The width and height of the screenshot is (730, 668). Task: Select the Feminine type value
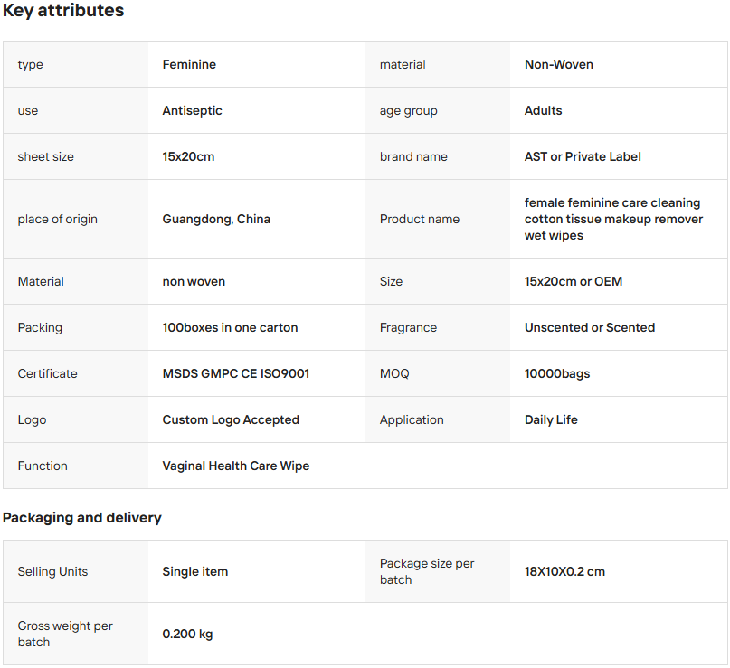(x=189, y=64)
